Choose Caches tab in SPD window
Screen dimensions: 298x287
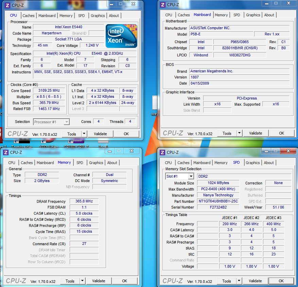(x=183, y=163)
